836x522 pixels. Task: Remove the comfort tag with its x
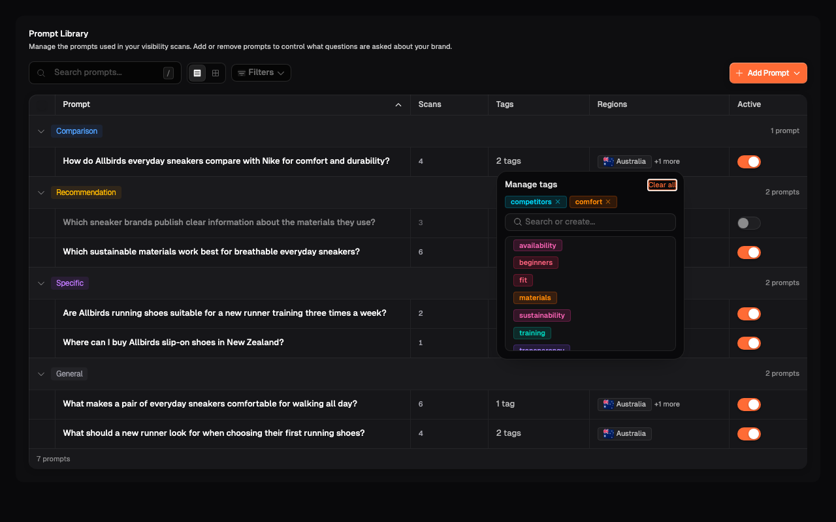click(608, 202)
